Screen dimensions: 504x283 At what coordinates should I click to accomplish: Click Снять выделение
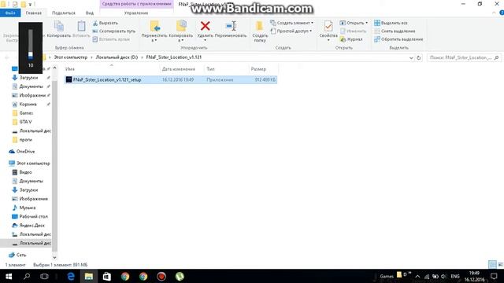point(395,31)
